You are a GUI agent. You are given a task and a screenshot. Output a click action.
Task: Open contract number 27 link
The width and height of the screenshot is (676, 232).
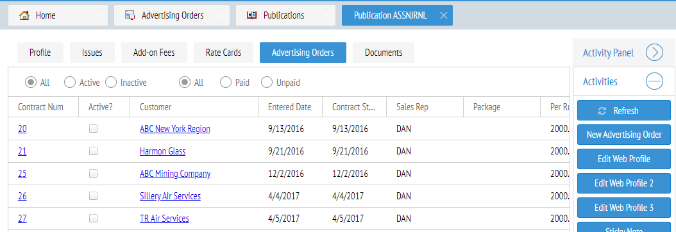[22, 219]
